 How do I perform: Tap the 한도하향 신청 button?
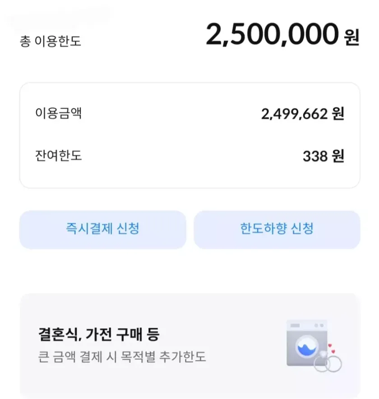pyautogui.click(x=277, y=229)
